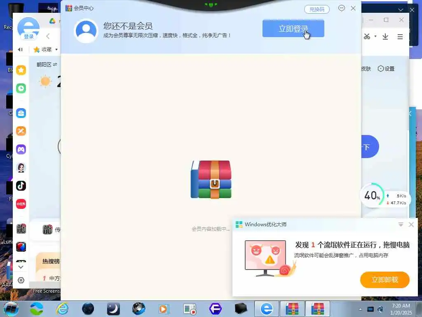This screenshot has width=422, height=317.
Task: Click the 热搜榜 hot search tab
Action: point(51,261)
